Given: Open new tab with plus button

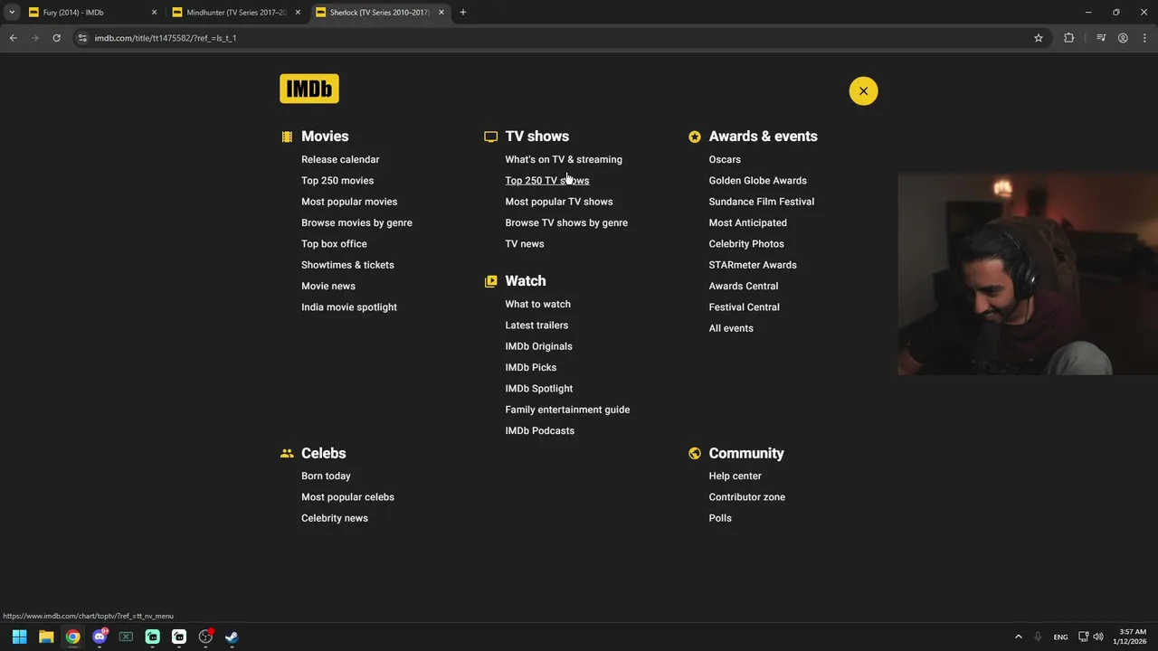Looking at the screenshot, I should point(463,13).
